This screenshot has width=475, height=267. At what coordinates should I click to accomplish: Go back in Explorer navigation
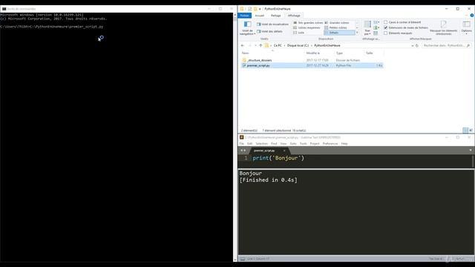[x=243, y=45]
